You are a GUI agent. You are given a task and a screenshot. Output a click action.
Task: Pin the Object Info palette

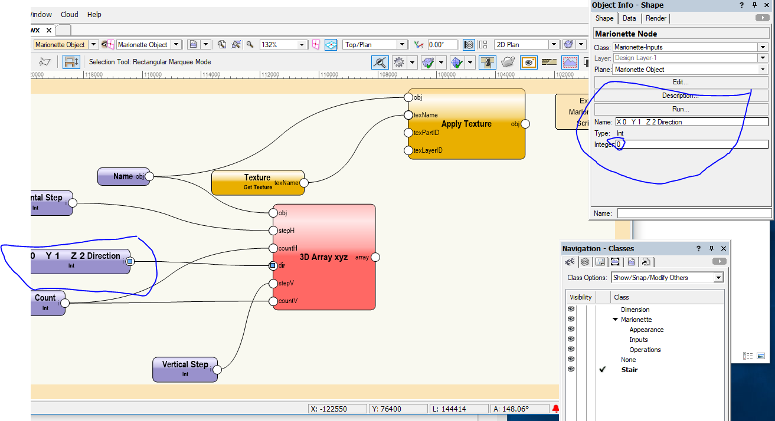click(754, 5)
